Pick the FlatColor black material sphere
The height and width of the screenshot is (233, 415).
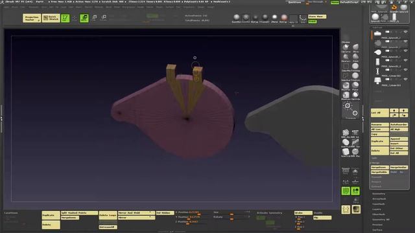(x=255, y=18)
